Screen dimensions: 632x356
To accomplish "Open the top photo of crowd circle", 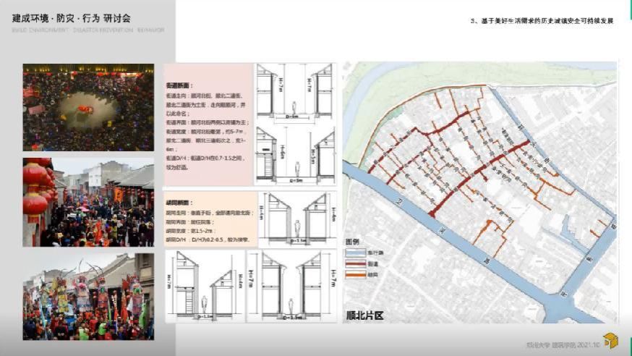I will coord(88,107).
